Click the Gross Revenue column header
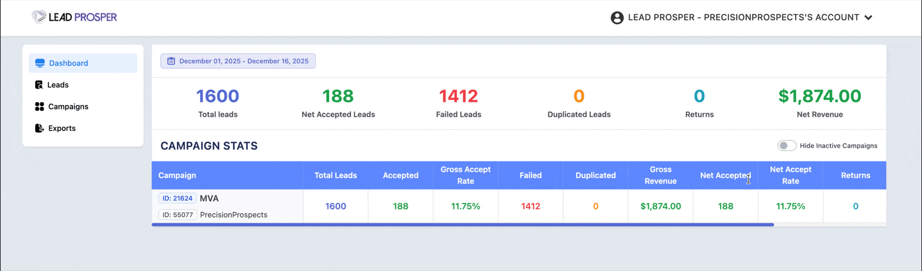Image resolution: width=922 pixels, height=271 pixels. [x=660, y=175]
